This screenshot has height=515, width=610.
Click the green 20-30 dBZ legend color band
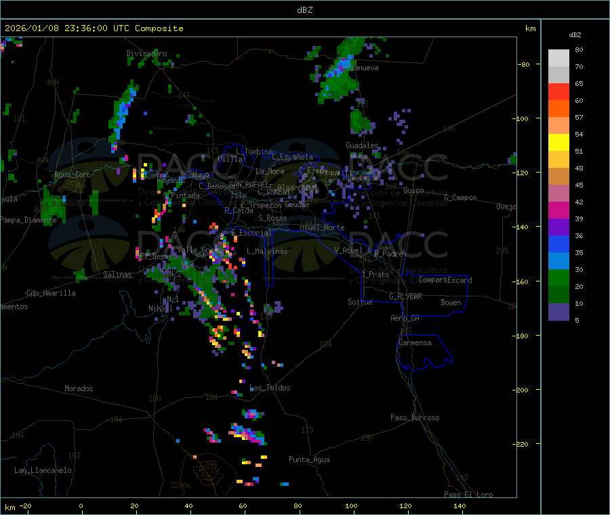pos(558,277)
